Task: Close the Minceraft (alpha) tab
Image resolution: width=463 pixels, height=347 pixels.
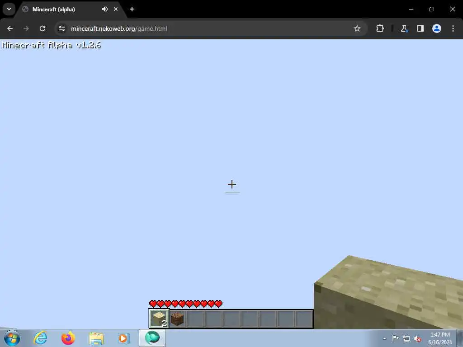Action: click(116, 9)
